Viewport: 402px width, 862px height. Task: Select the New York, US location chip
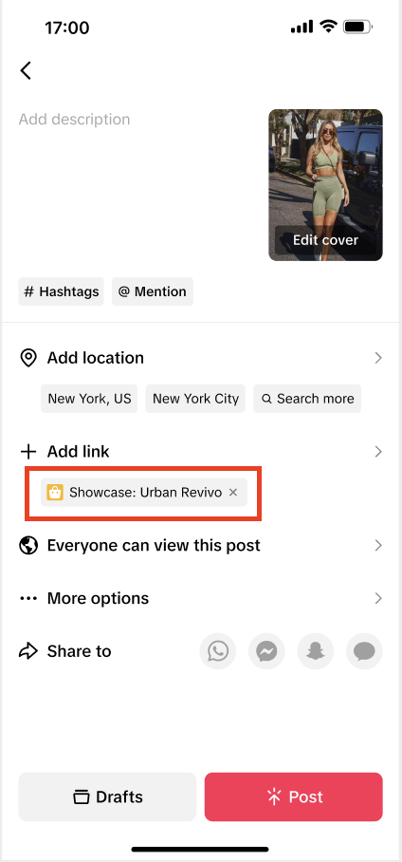point(89,399)
